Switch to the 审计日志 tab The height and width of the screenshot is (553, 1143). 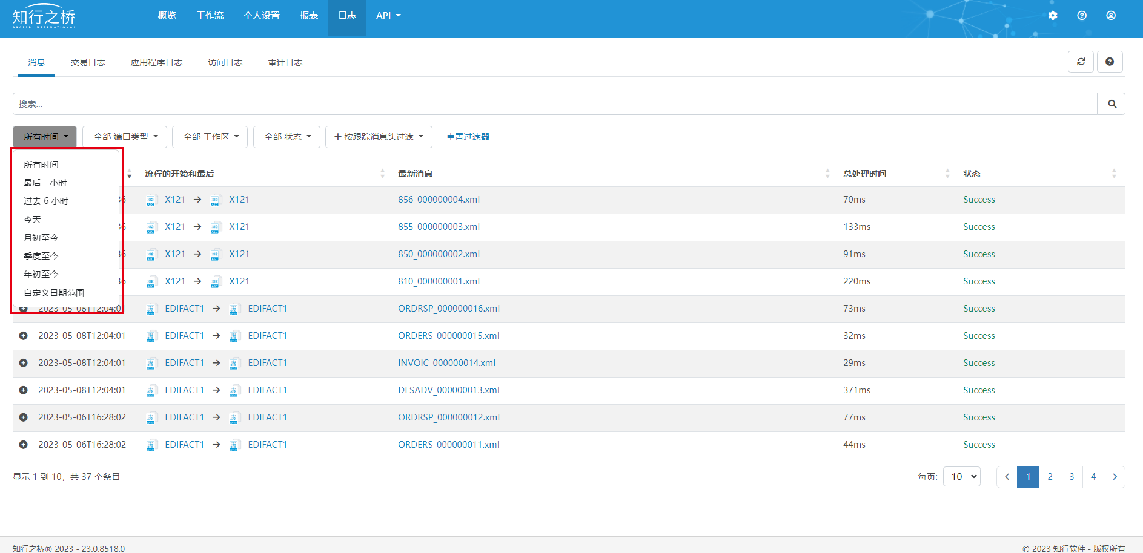click(x=285, y=62)
